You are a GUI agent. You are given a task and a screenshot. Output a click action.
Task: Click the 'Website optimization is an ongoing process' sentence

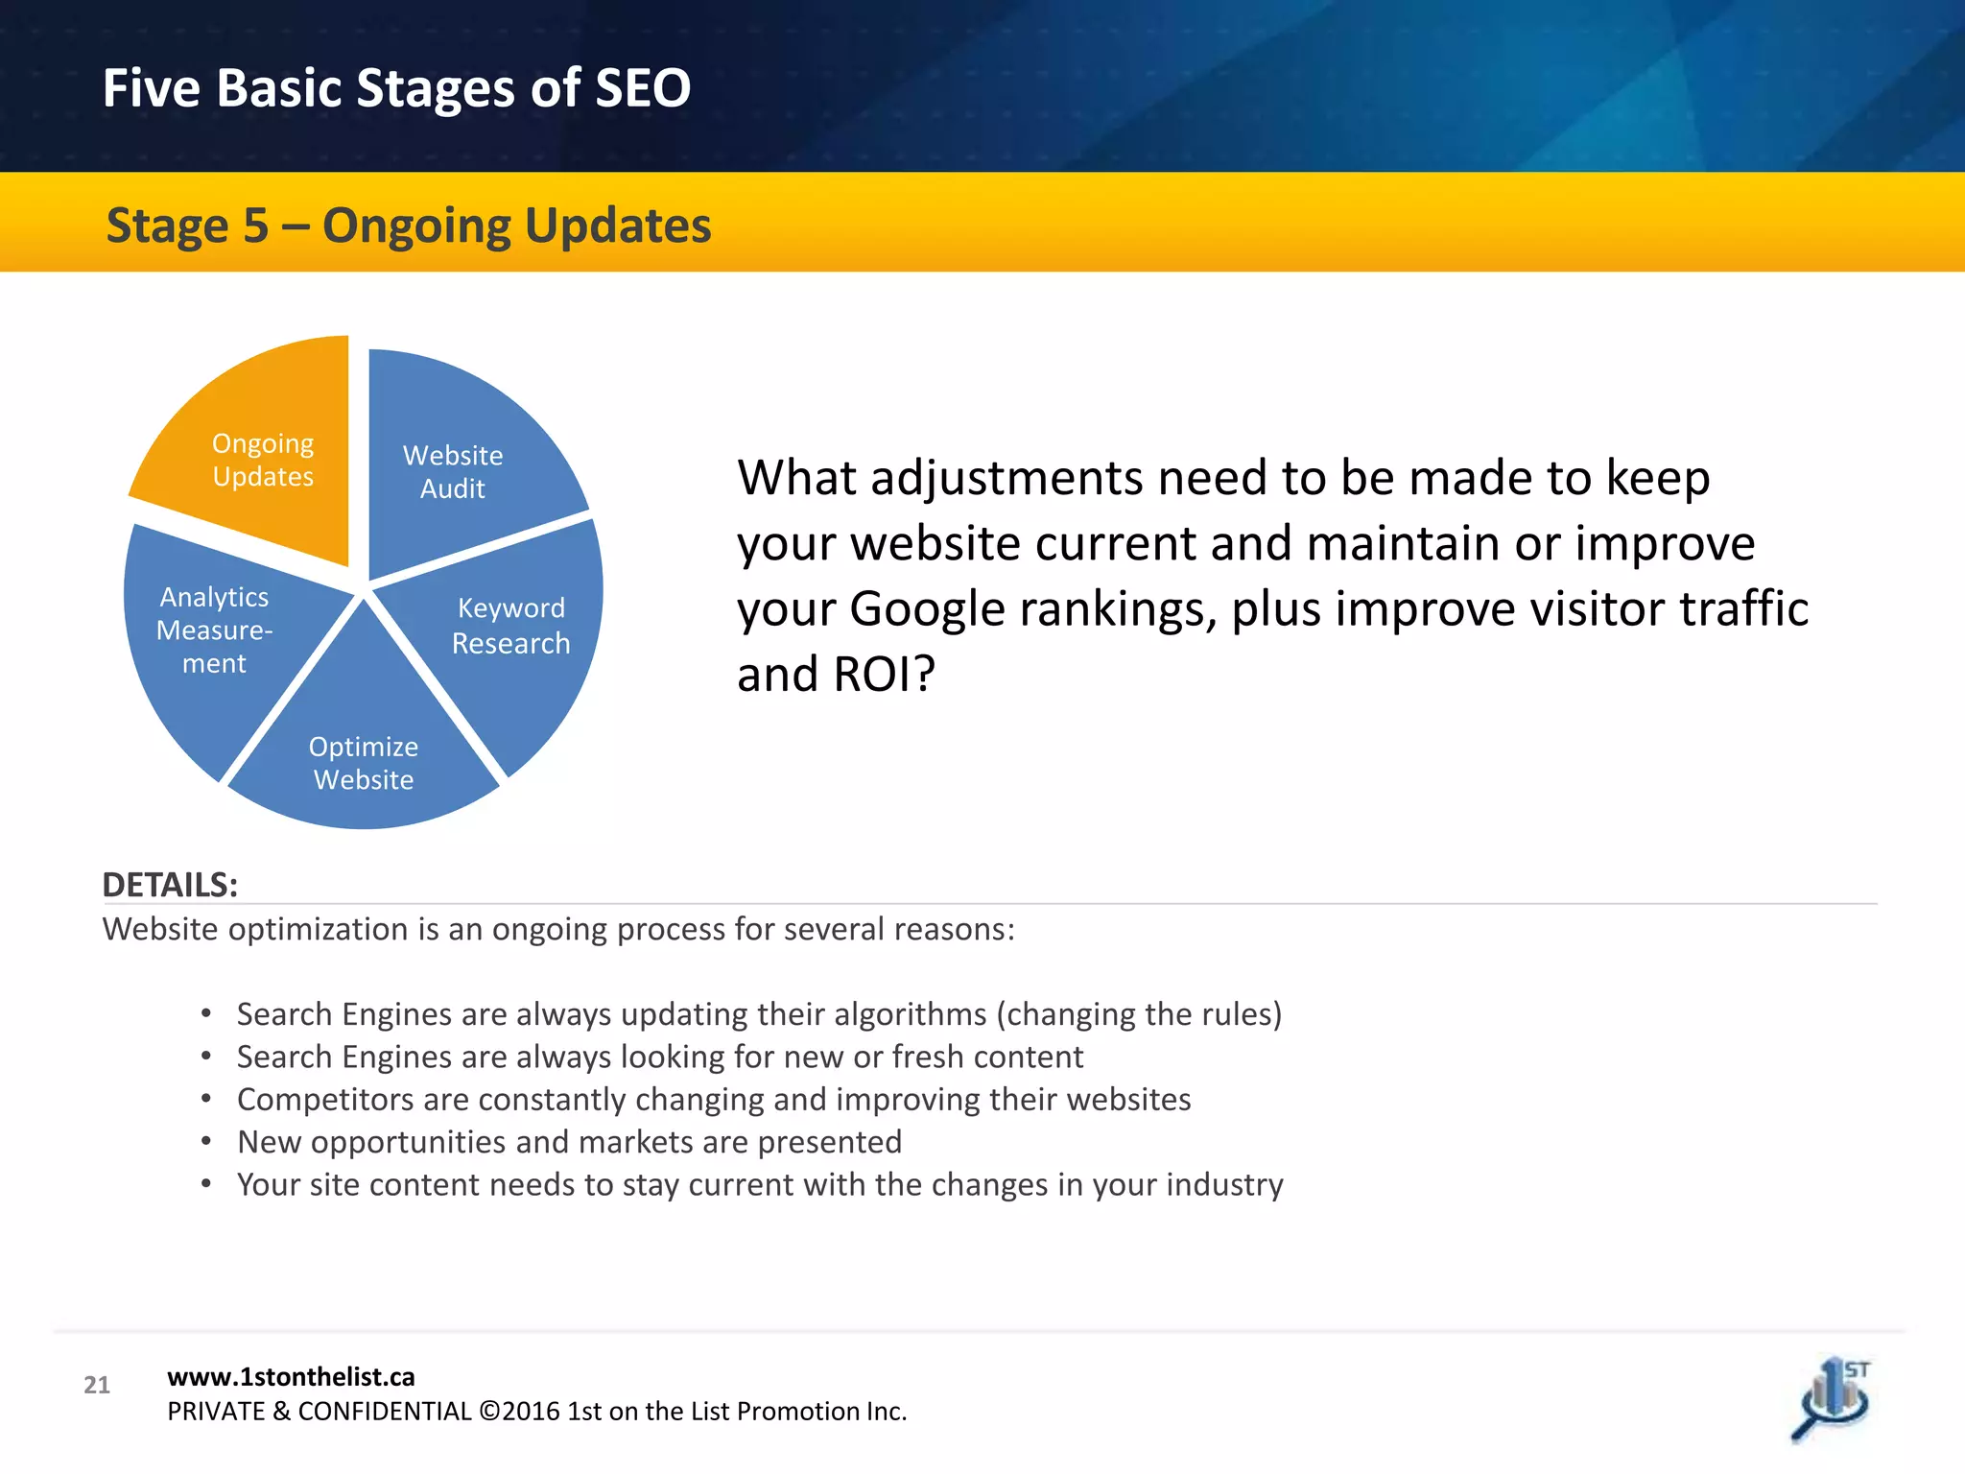(558, 929)
